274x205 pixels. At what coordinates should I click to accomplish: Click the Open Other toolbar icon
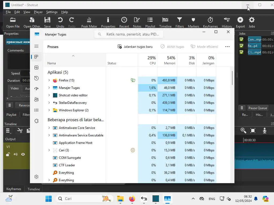click(x=32, y=23)
